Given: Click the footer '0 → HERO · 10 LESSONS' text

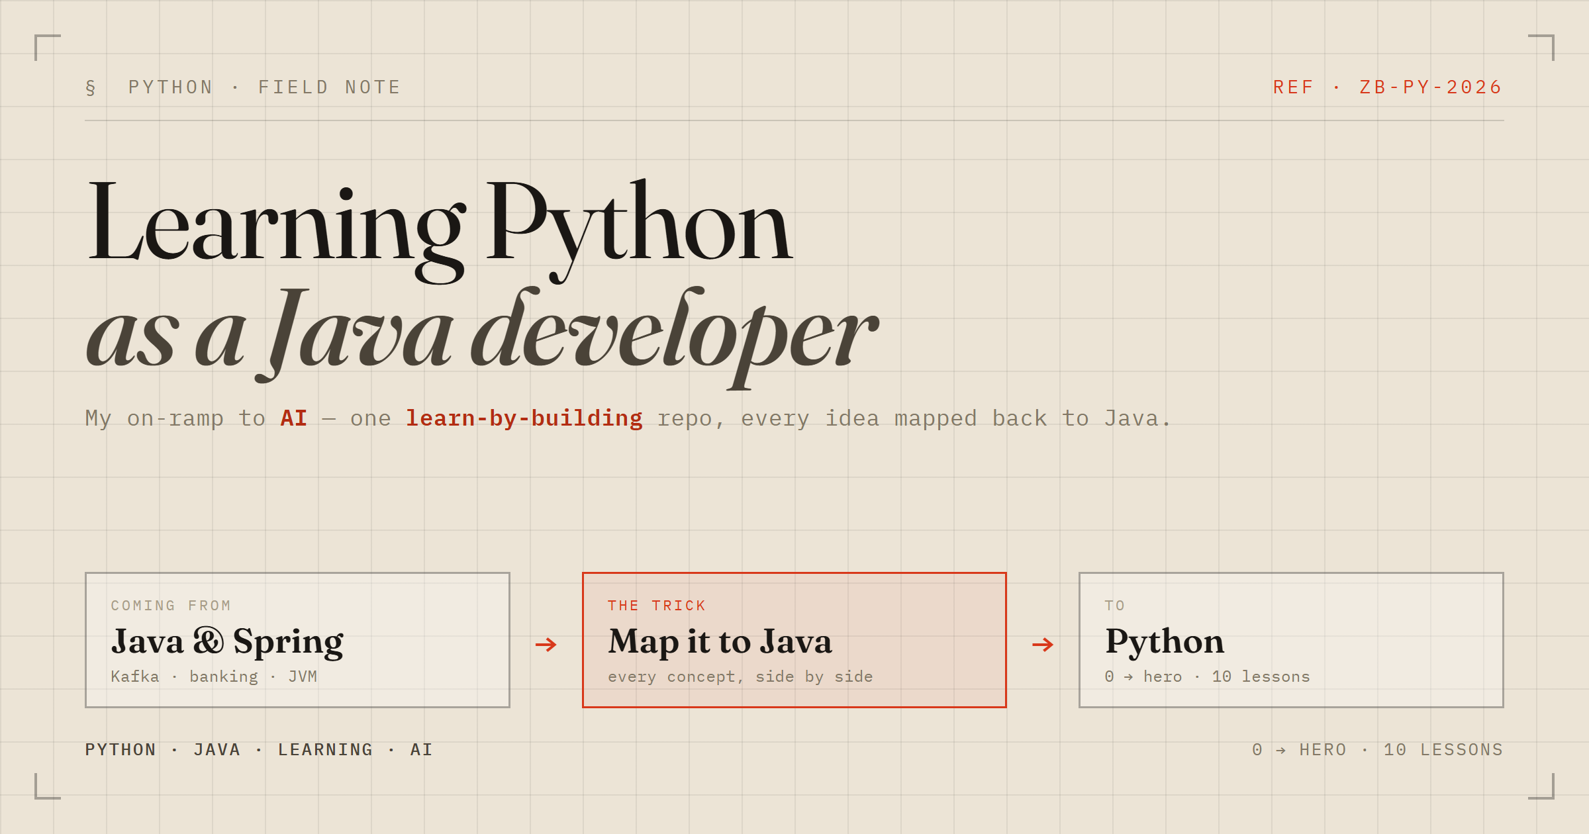Looking at the screenshot, I should (1378, 749).
